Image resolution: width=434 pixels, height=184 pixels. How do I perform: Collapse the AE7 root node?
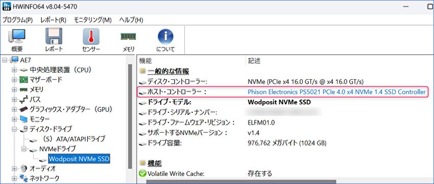[x=5, y=60]
